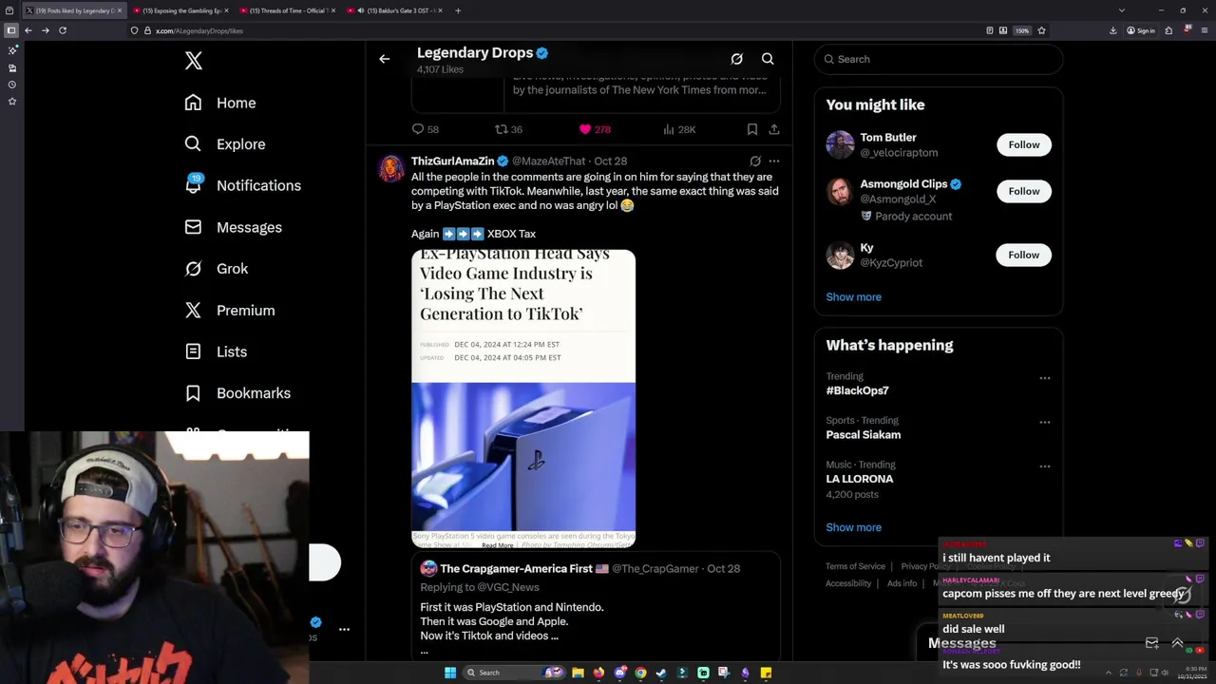
Task: Click the X search input field
Action: pyautogui.click(x=939, y=59)
